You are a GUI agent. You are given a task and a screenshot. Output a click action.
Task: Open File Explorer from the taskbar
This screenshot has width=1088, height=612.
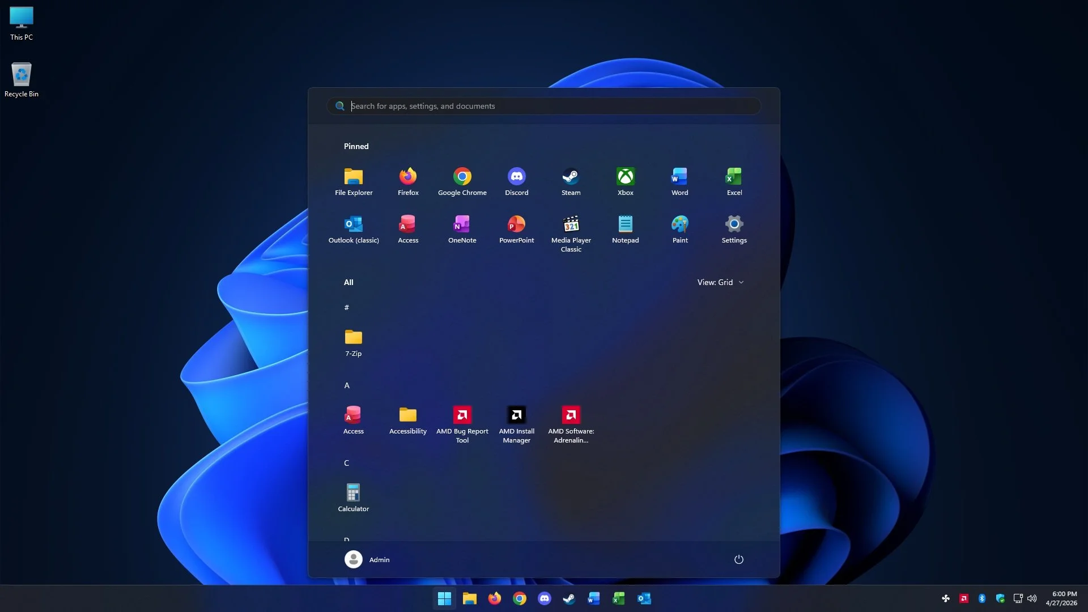point(470,598)
